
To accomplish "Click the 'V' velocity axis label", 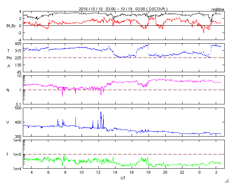I will coord(8,122).
